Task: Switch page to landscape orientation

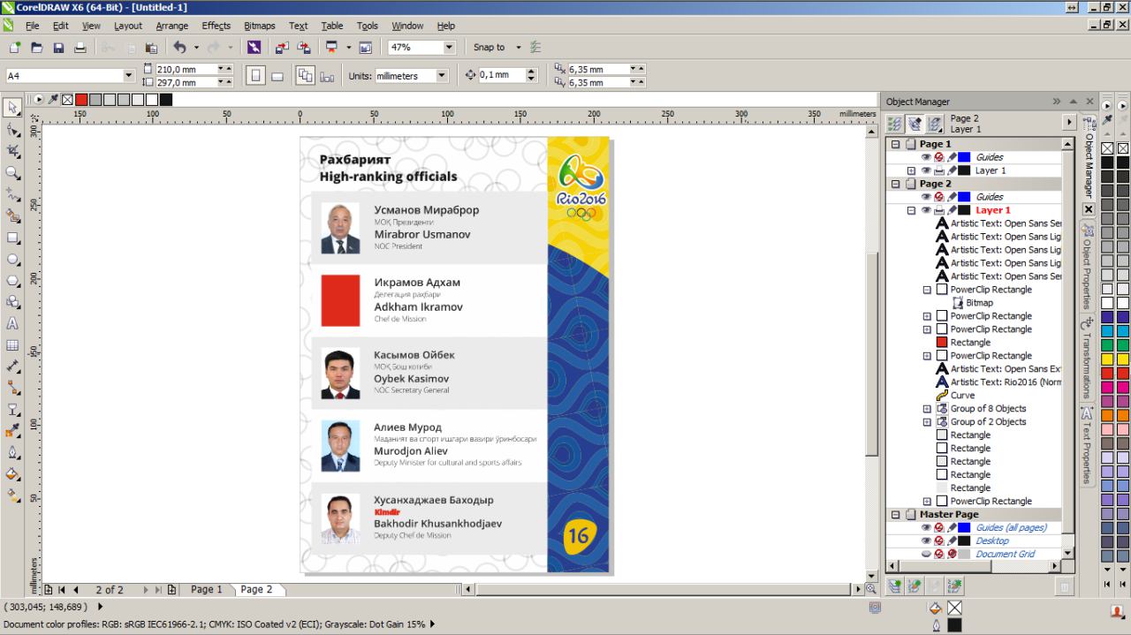Action: (277, 76)
